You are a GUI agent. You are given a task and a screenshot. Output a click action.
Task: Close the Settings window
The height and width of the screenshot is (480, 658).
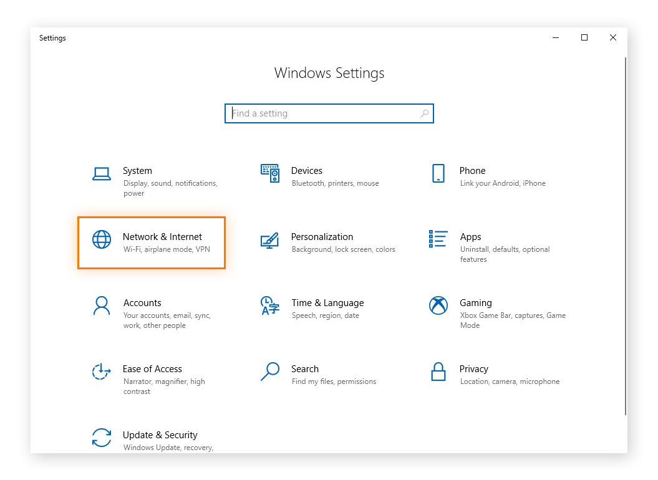coord(612,38)
